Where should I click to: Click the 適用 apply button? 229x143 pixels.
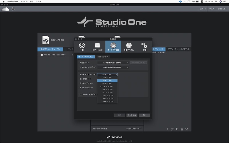tap(120, 115)
